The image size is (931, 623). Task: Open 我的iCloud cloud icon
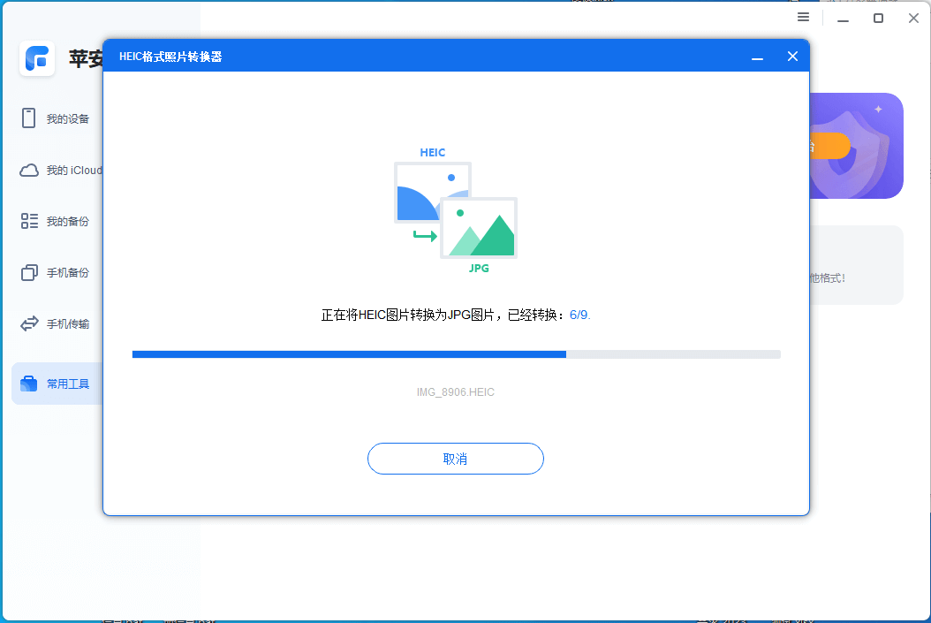[x=26, y=170]
